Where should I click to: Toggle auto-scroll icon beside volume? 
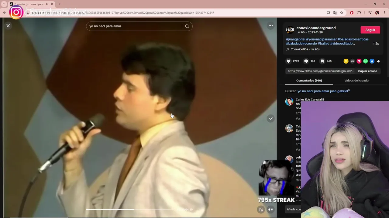click(x=261, y=210)
